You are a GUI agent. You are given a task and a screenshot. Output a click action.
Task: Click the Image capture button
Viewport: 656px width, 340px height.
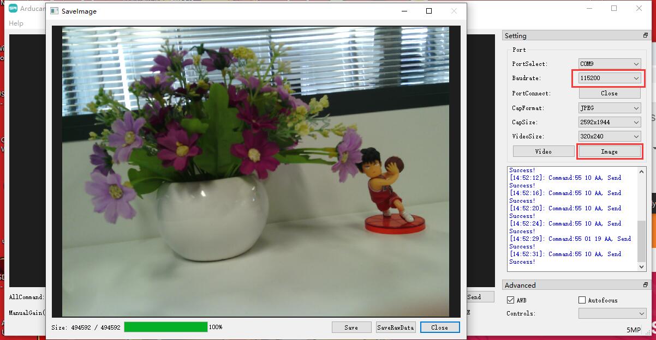[x=609, y=151]
